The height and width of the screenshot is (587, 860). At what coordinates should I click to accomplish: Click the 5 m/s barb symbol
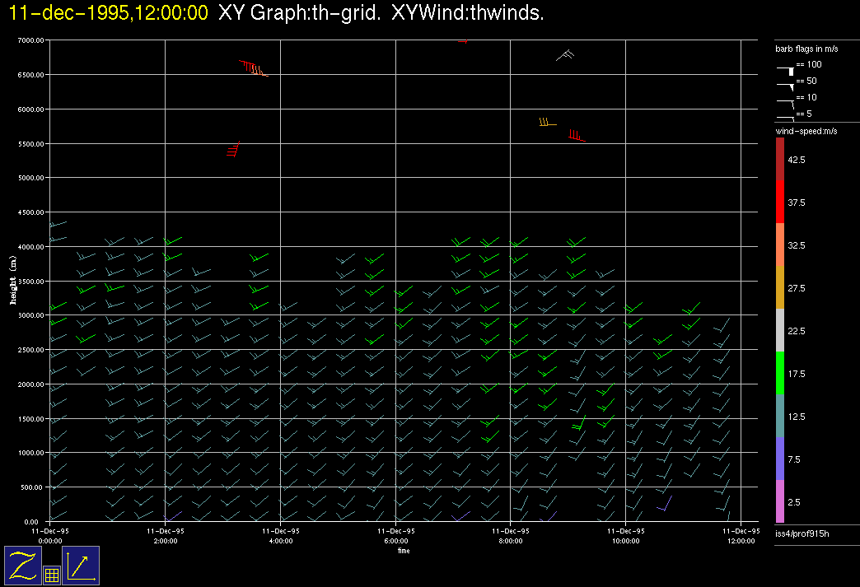(786, 118)
